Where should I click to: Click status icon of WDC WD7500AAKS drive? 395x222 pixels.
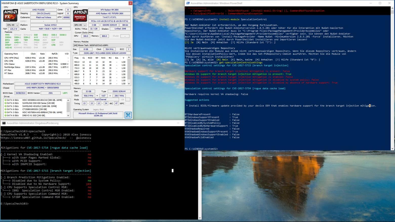pos(5,112)
